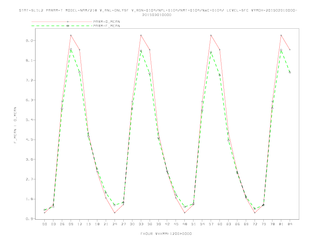The image size is (316, 244).
Task: Click the PARM=O_MEAN legend label
Action: (107, 22)
